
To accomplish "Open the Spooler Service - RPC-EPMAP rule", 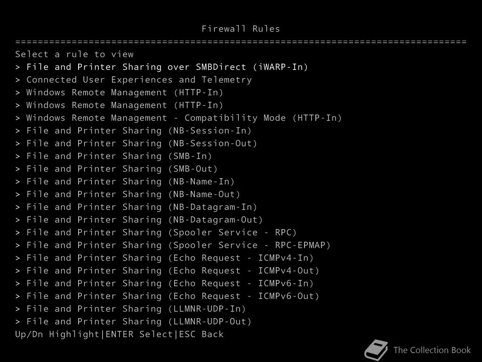I will pos(178,245).
